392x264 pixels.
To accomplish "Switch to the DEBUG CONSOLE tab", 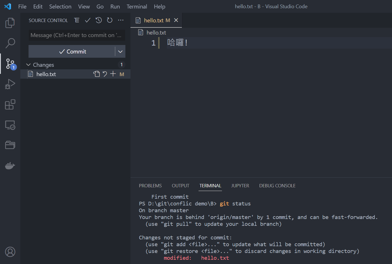I will (x=277, y=186).
